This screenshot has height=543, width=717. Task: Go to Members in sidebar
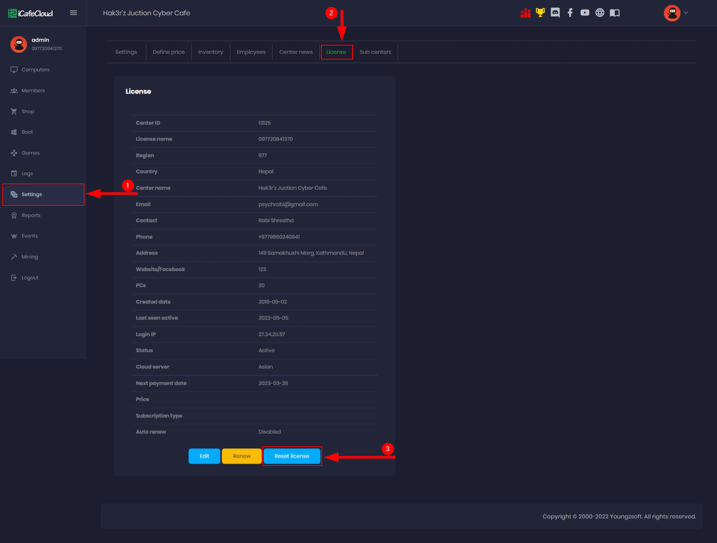coord(33,91)
